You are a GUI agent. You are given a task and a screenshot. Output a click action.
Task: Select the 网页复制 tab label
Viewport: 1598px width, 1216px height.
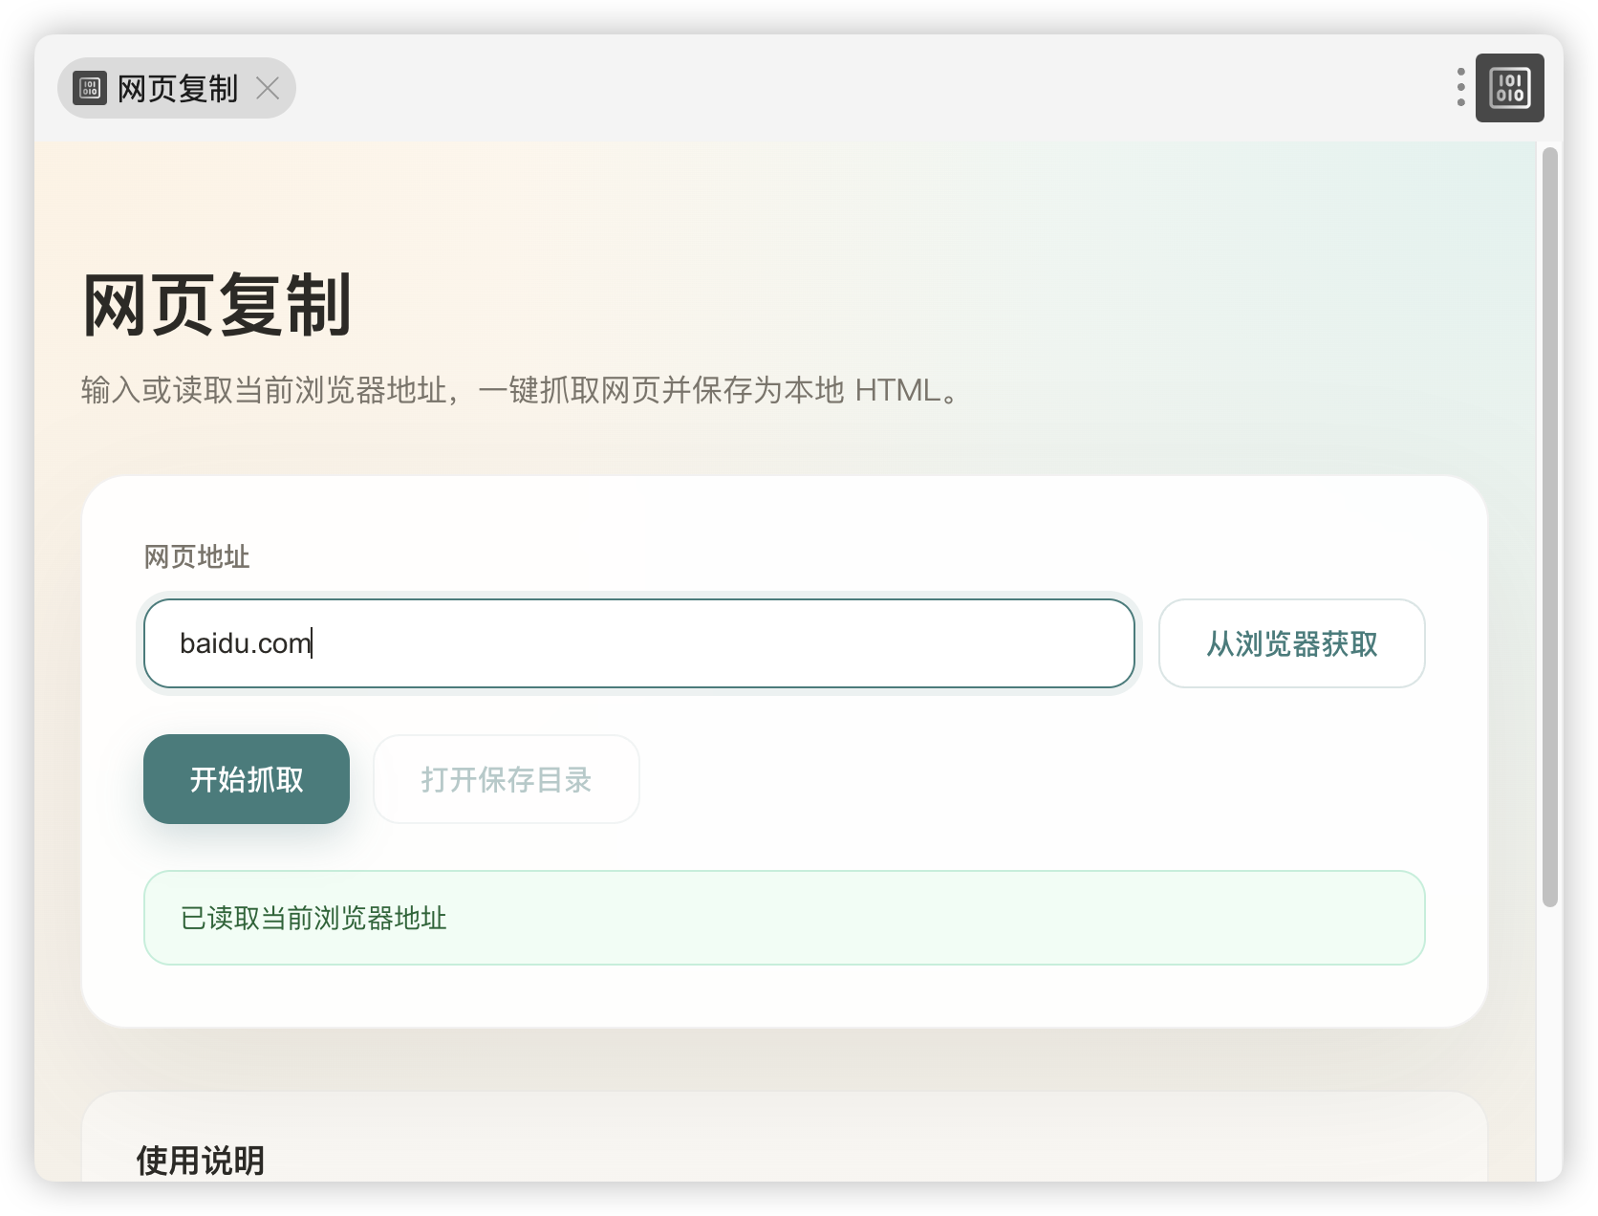coord(177,89)
